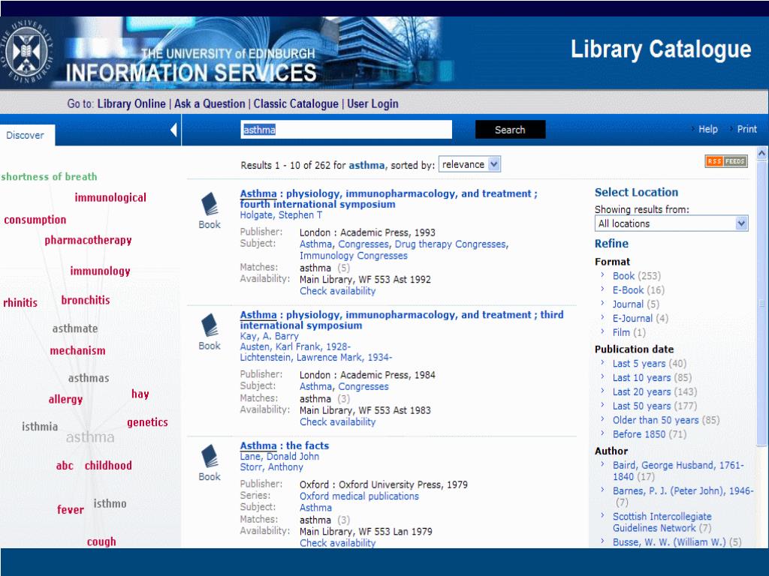Screen dimensions: 769x576
Task: Click the page vertical scrollbar
Action: (761, 304)
